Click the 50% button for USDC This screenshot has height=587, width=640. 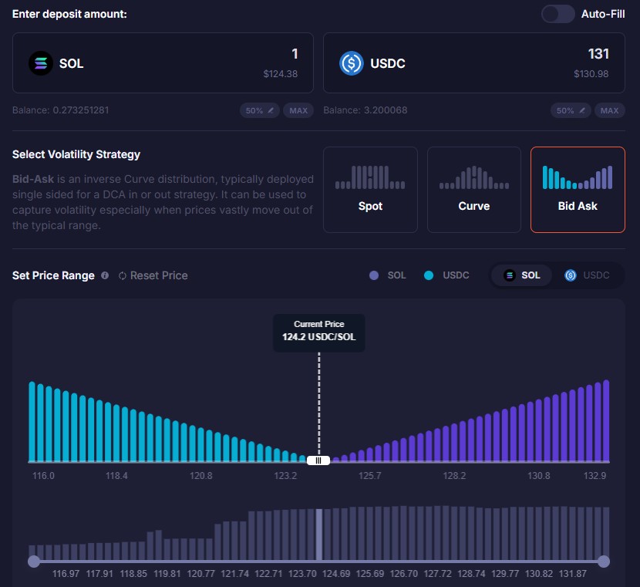569,110
